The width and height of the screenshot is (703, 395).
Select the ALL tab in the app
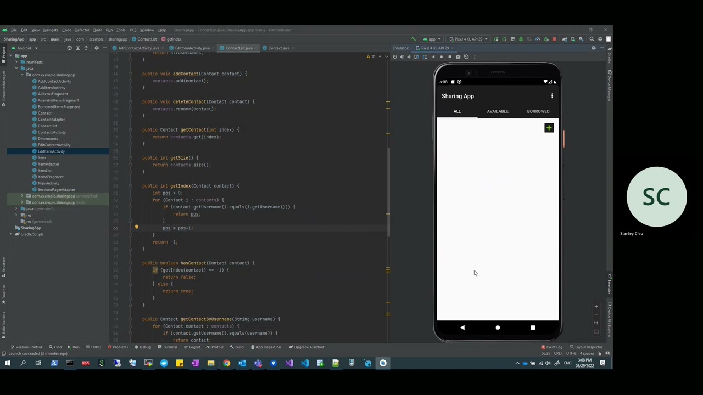pos(457,111)
